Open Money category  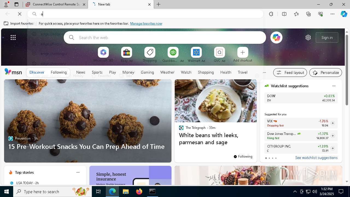(x=128, y=72)
